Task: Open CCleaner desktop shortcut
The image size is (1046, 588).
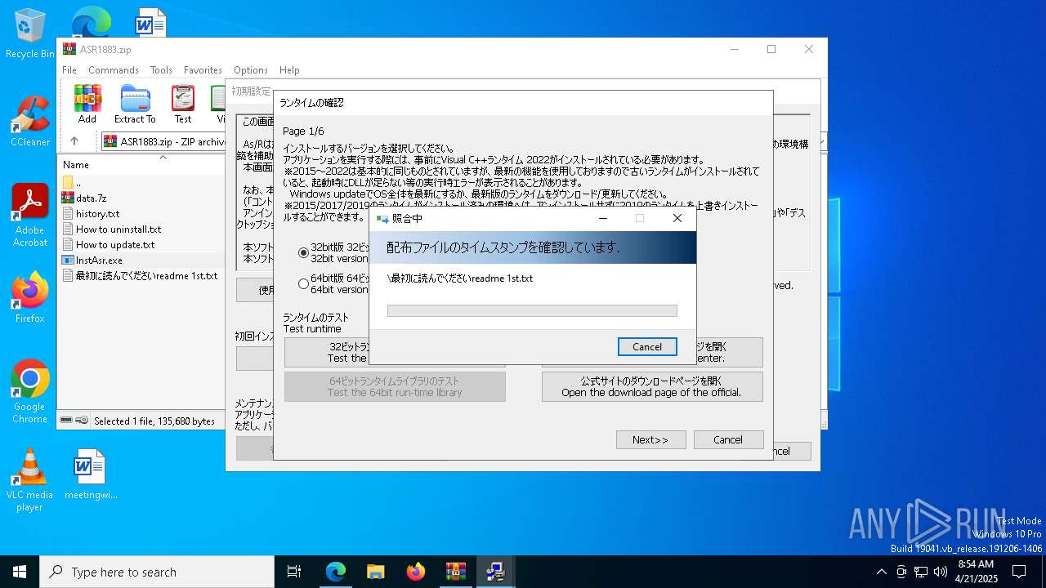Action: [29, 122]
